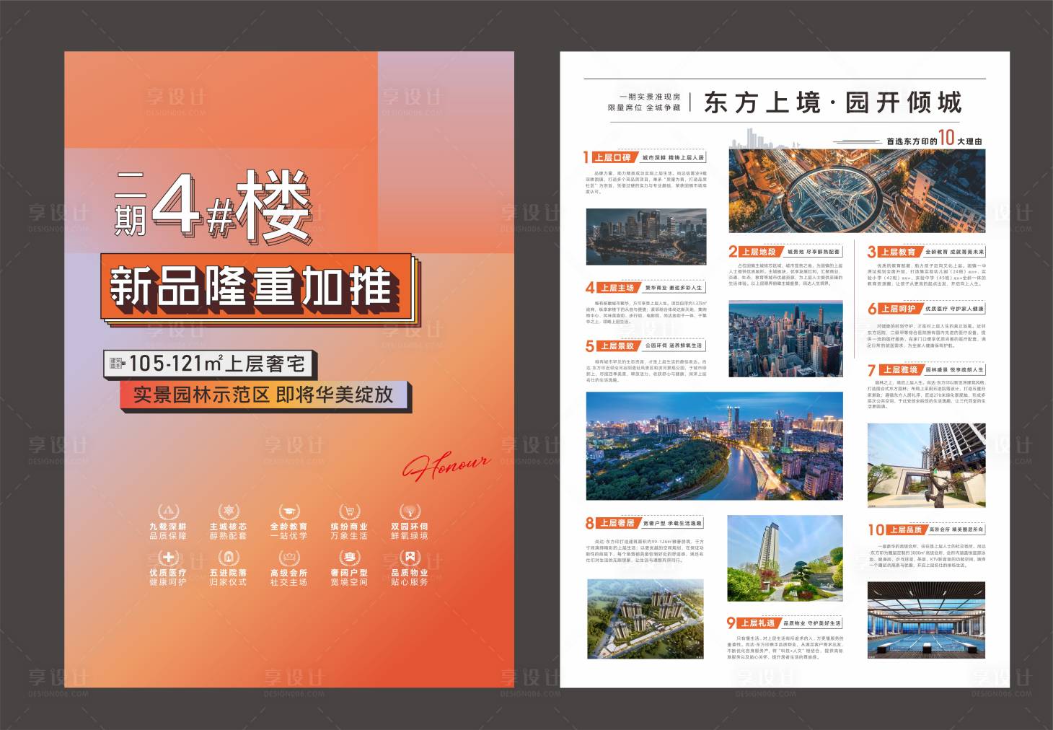The height and width of the screenshot is (730, 1053).
Task: Click the 繁华商业 邂逅多彩人生 tagline
Action: (x=673, y=287)
